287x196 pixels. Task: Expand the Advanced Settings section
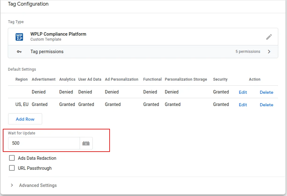tap(12, 185)
